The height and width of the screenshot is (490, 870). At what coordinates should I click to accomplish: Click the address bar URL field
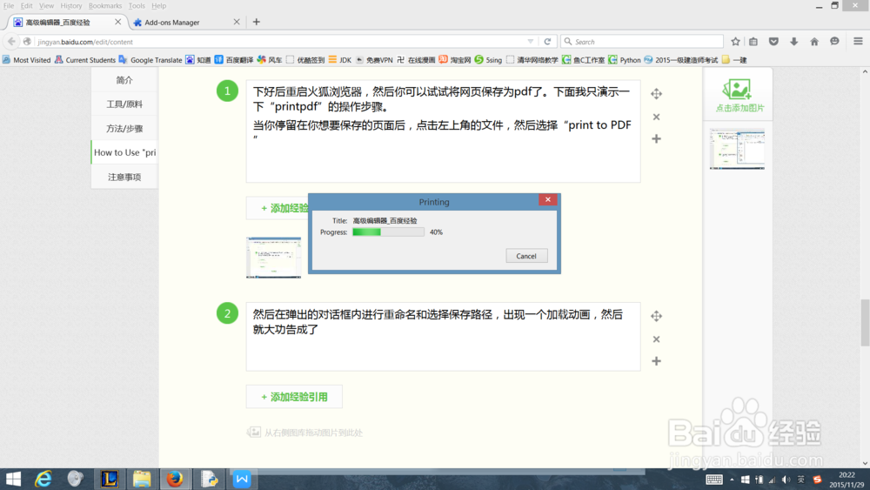click(x=280, y=42)
